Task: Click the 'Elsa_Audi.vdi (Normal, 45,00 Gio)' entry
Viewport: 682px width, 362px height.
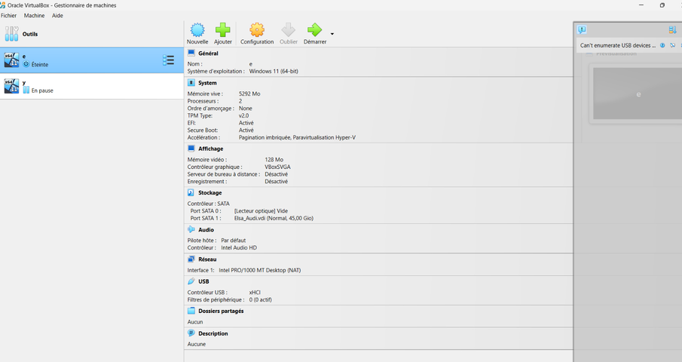Action: [274, 218]
